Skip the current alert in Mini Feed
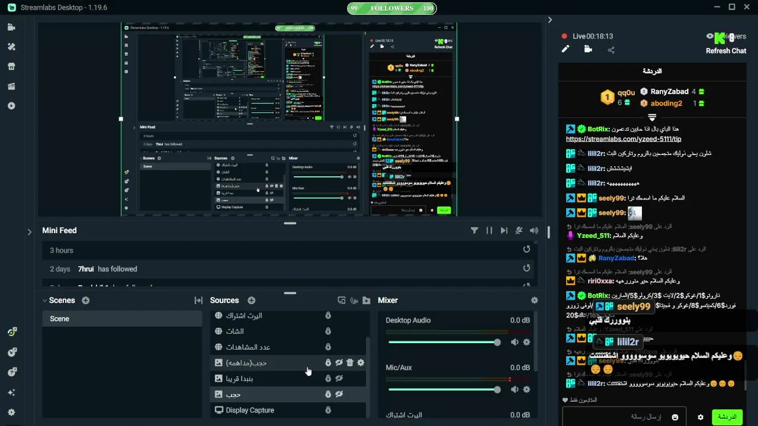 point(504,231)
